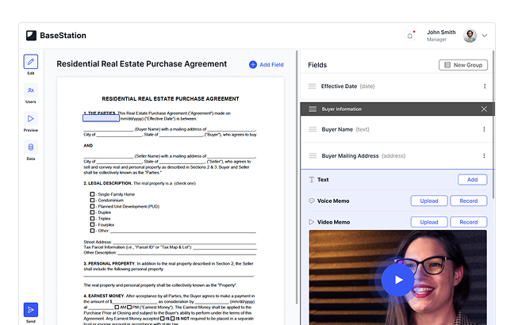Close the Buyer Information group
The height and width of the screenshot is (325, 514).
coord(484,109)
